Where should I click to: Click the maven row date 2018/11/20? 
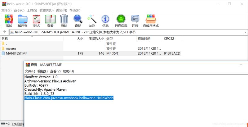click(x=149, y=48)
